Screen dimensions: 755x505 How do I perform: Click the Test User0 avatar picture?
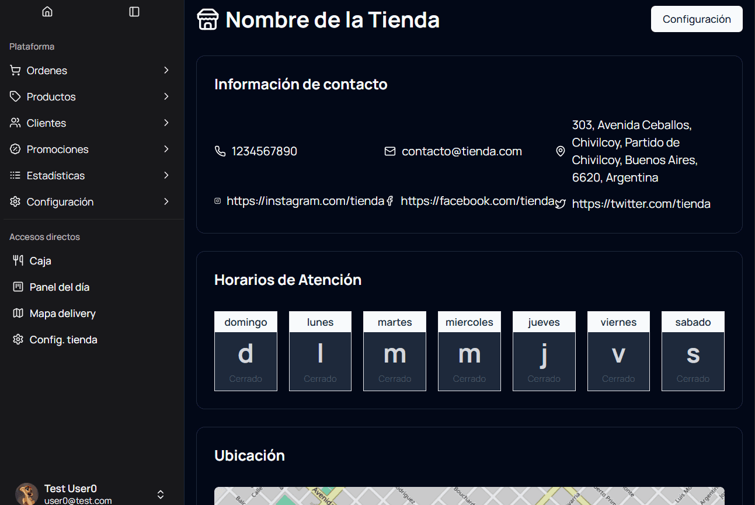pos(27,494)
